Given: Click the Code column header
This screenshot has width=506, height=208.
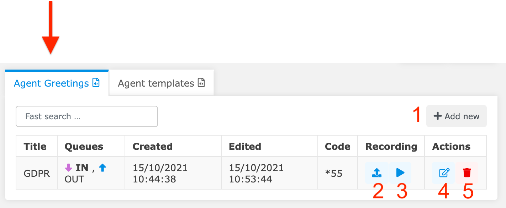Looking at the screenshot, I should click(x=337, y=146).
